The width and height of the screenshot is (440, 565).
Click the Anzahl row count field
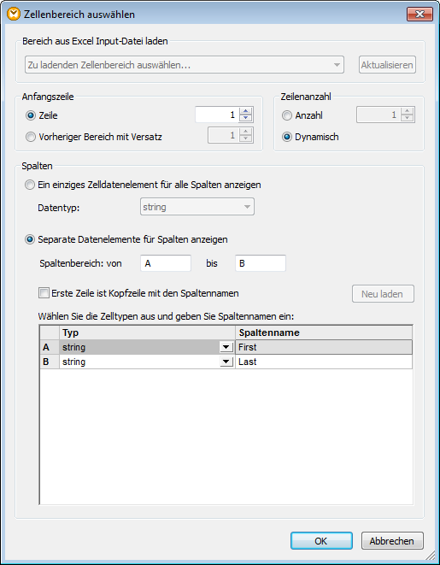click(x=378, y=115)
